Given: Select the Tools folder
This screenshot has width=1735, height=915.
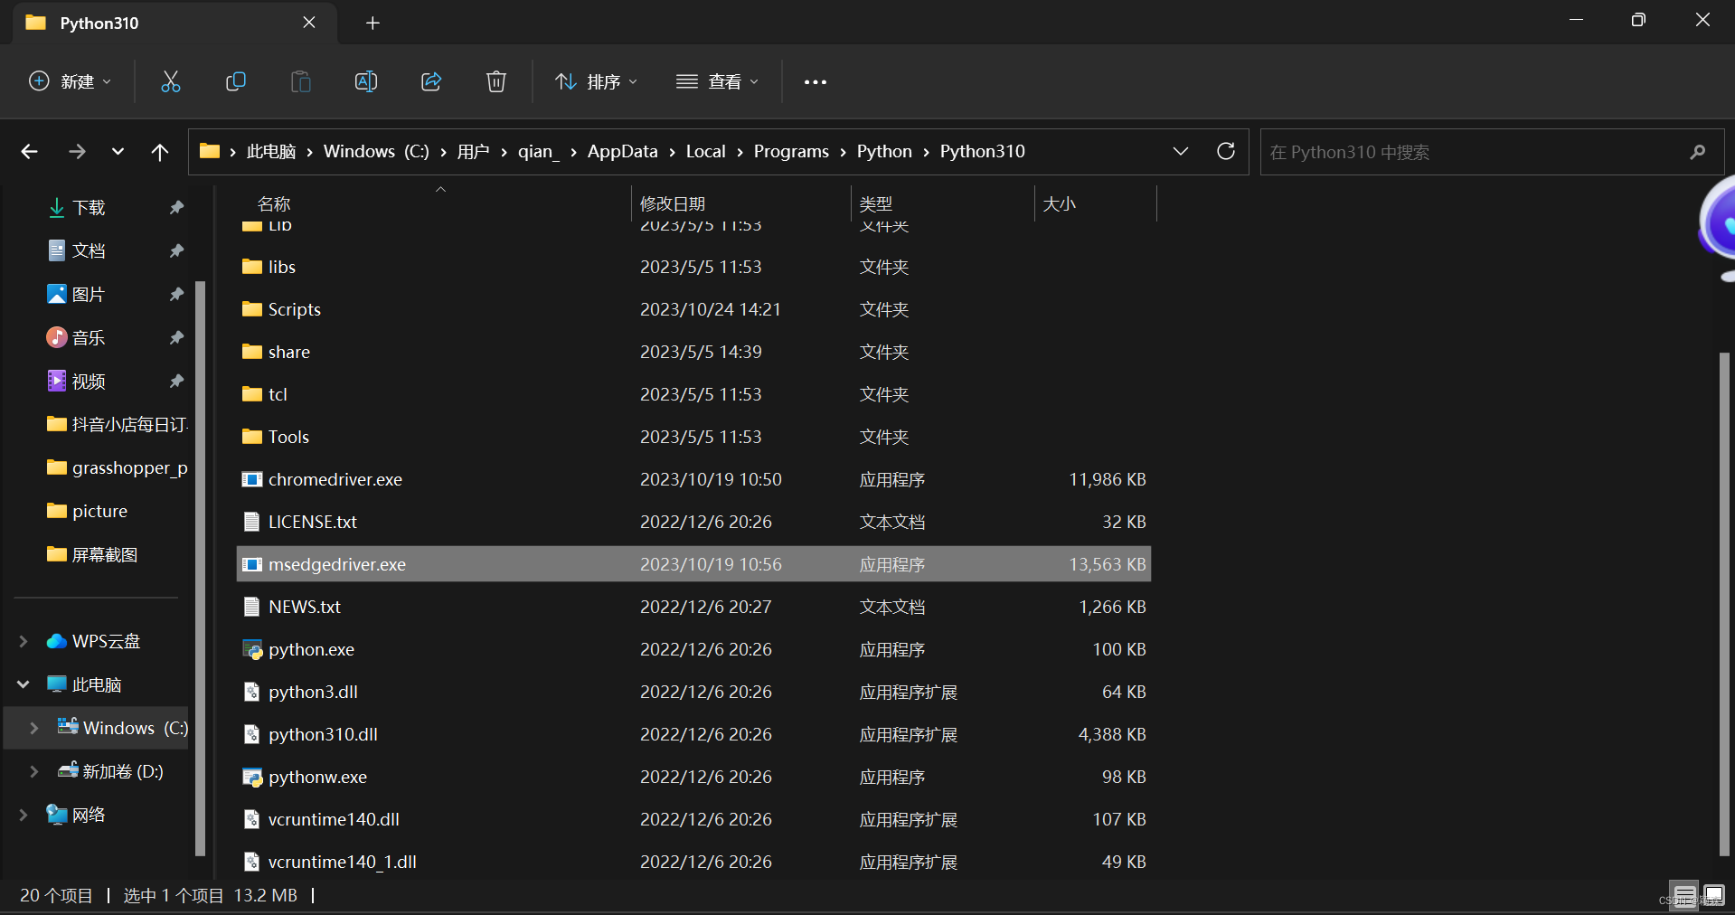Looking at the screenshot, I should pos(288,437).
